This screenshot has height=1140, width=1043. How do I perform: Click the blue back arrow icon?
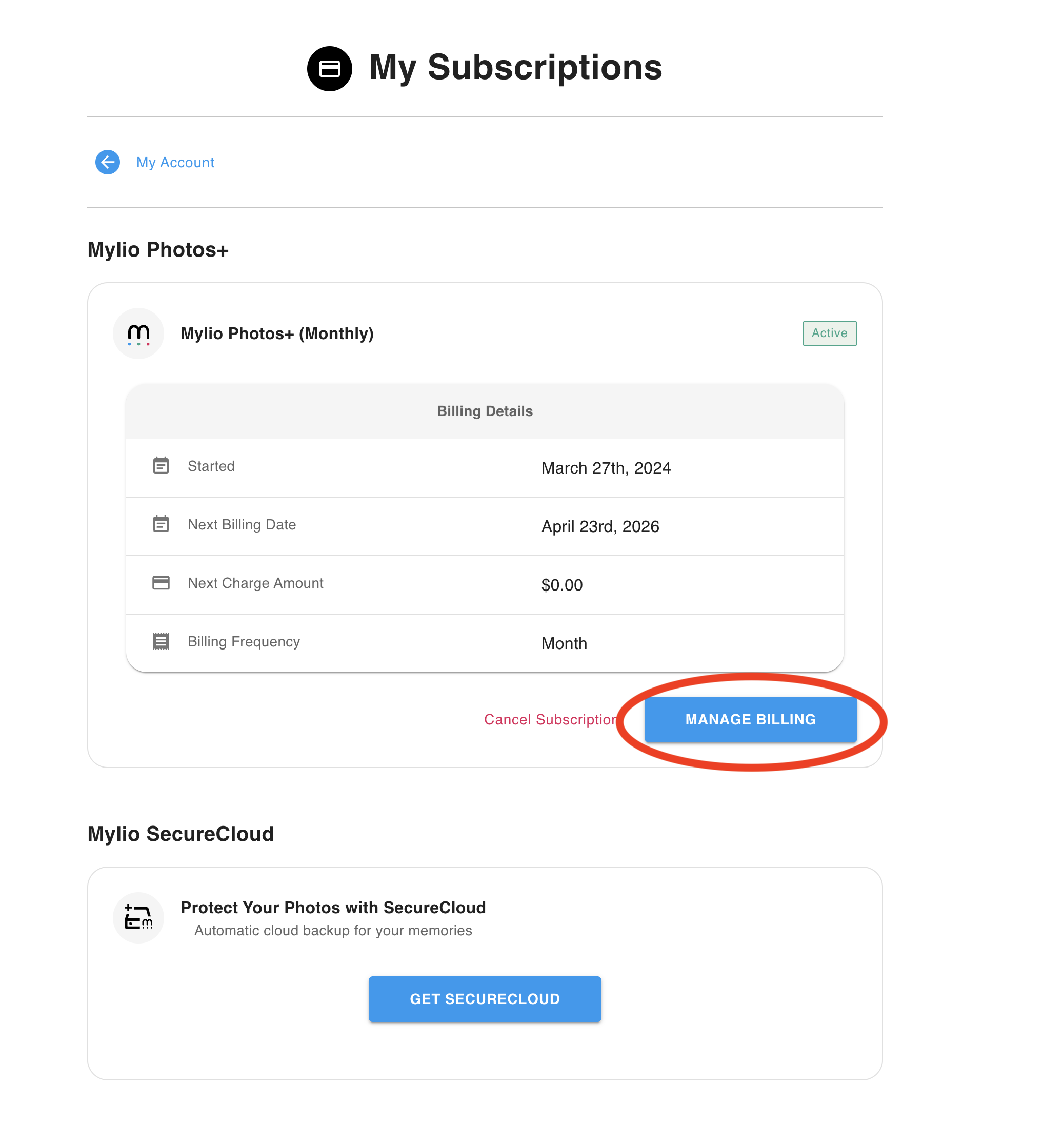[107, 162]
